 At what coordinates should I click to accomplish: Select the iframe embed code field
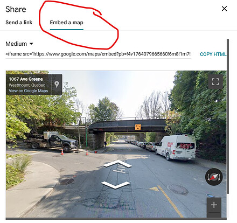[x=98, y=54]
